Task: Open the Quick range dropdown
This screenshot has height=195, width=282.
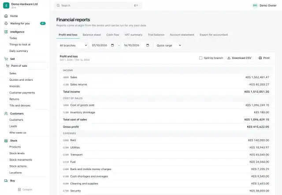Action: (168, 45)
